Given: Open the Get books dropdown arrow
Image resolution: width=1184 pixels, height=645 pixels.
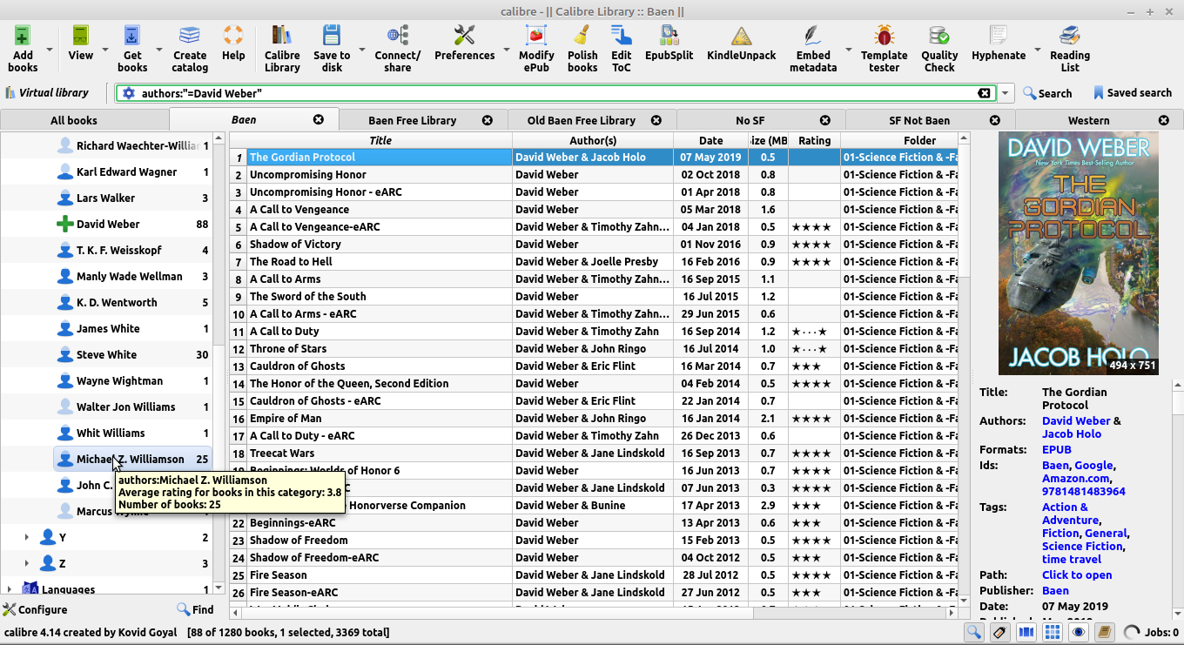Looking at the screenshot, I should point(158,50).
